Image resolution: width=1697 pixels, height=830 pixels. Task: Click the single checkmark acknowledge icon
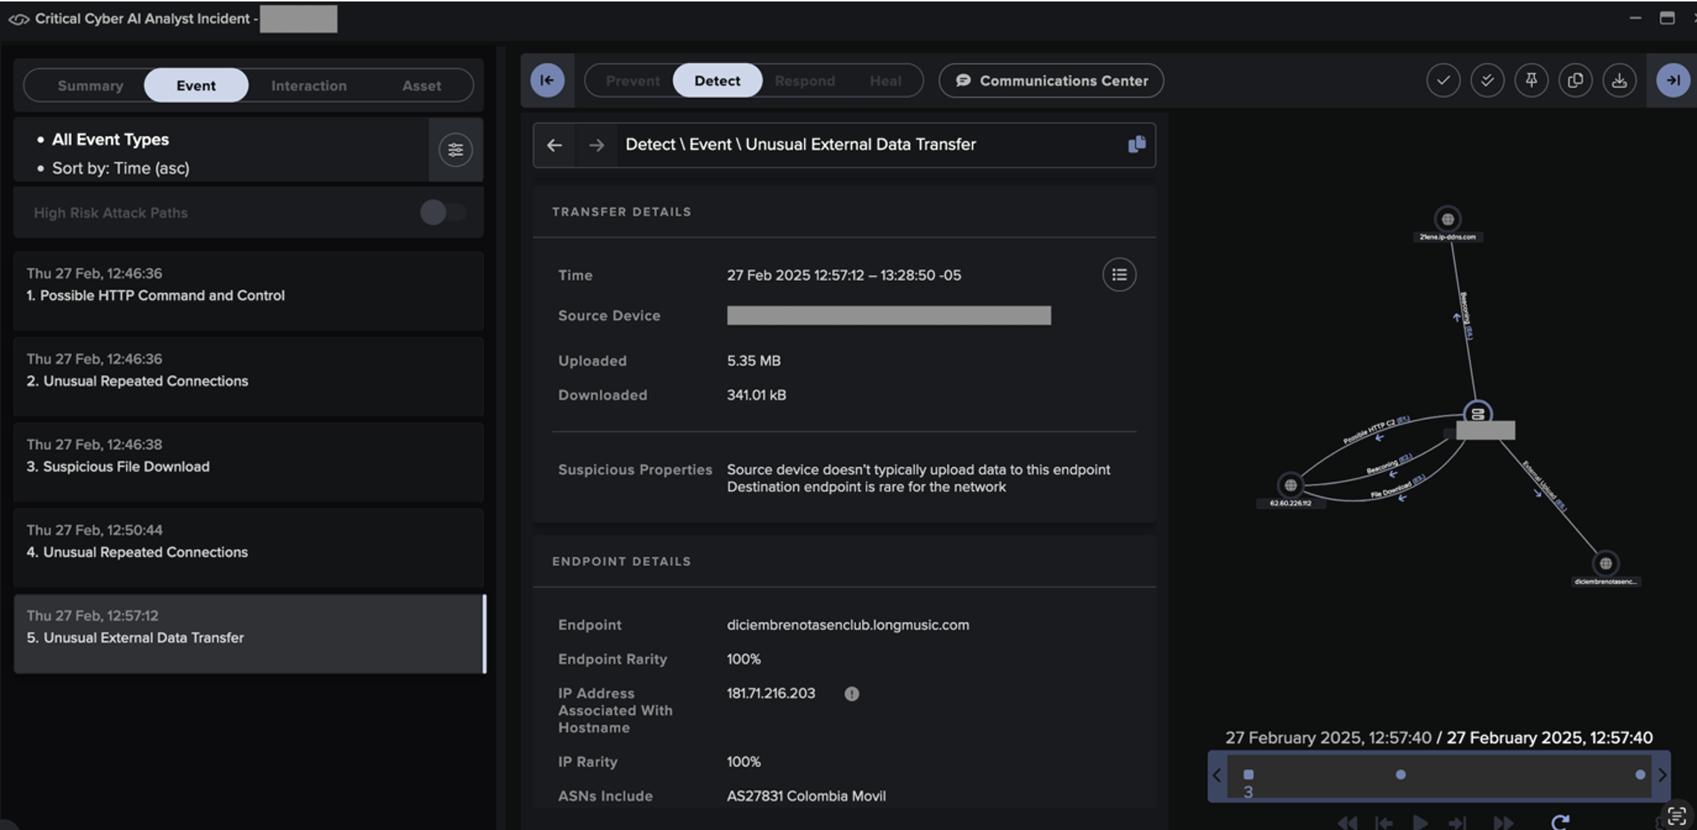pyautogui.click(x=1443, y=80)
